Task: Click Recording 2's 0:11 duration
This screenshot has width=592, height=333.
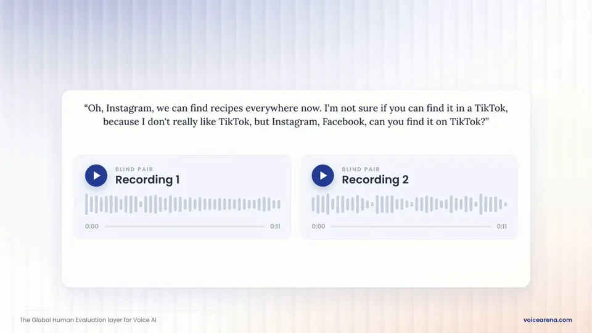Action: coord(501,226)
